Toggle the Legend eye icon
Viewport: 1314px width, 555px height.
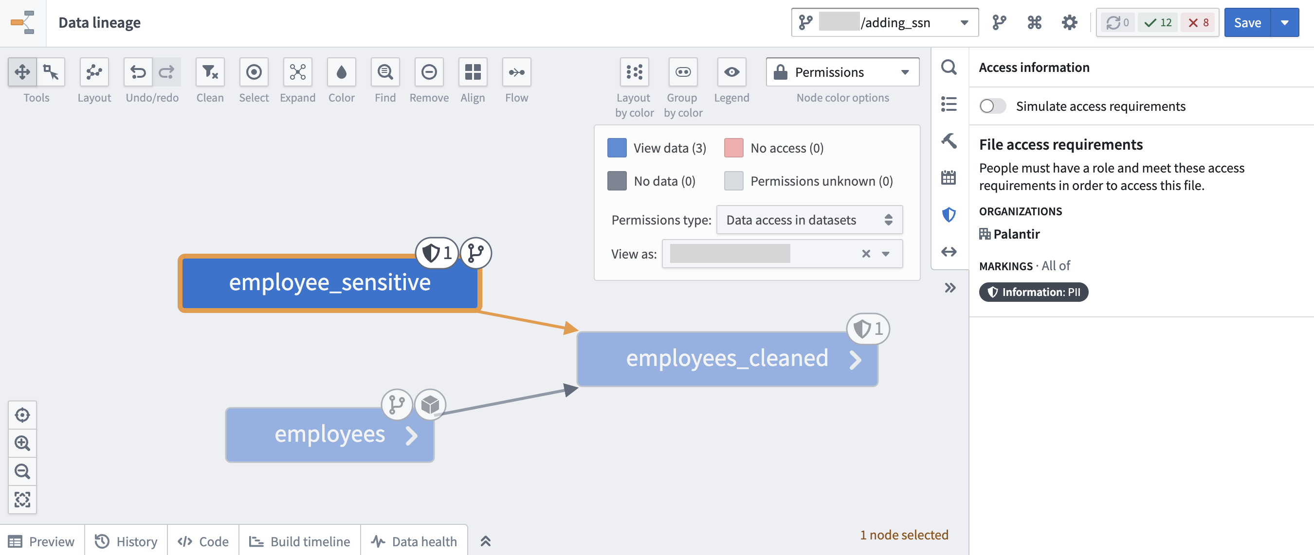pyautogui.click(x=731, y=72)
